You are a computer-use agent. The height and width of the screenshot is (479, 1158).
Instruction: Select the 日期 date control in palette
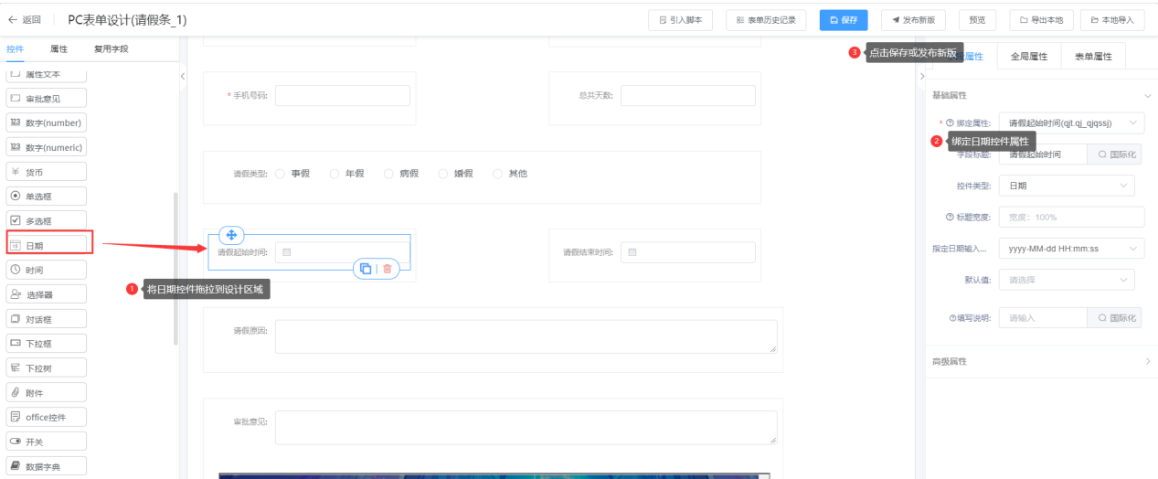coord(47,245)
